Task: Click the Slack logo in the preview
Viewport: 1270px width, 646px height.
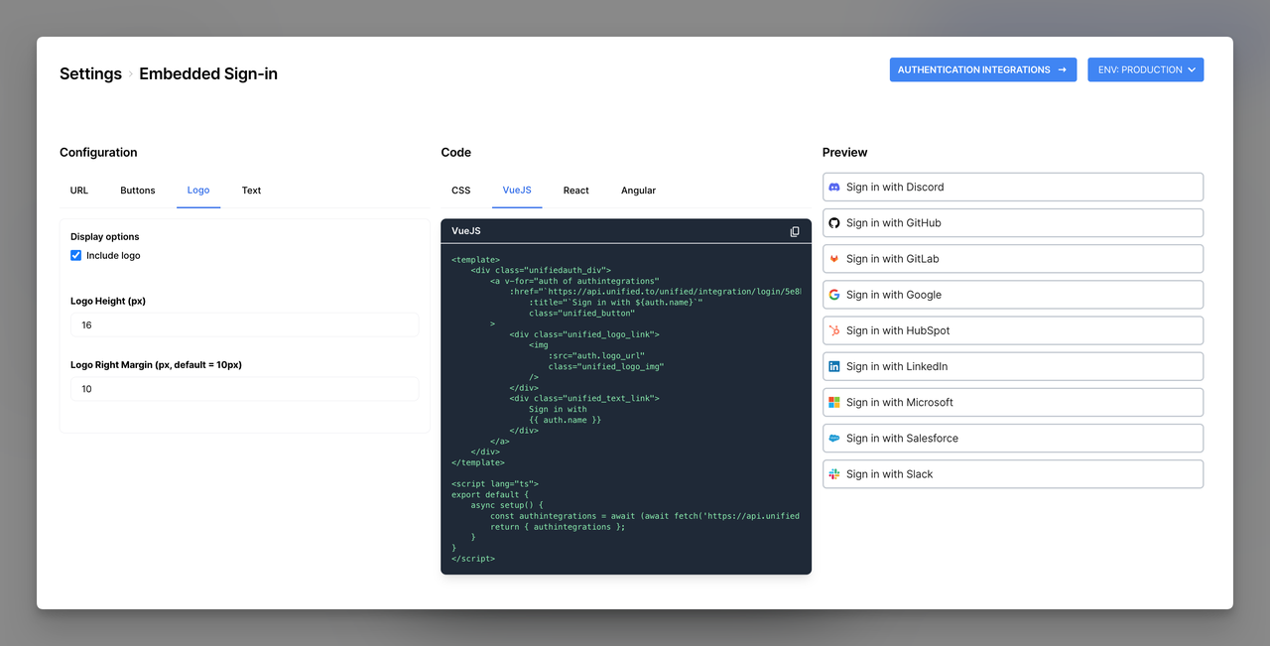Action: (x=834, y=474)
